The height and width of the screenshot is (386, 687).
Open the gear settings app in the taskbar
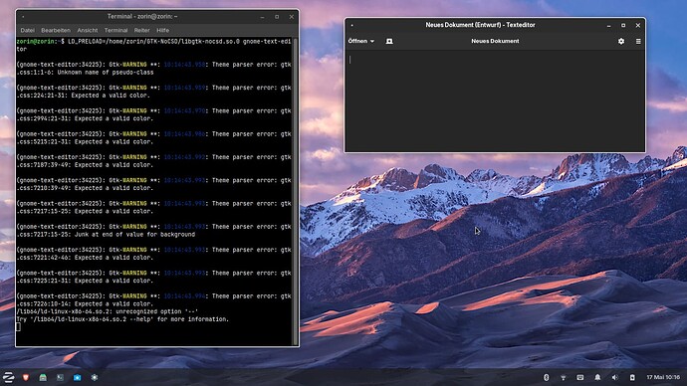point(95,377)
